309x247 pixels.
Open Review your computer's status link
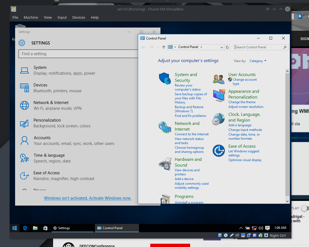click(188, 88)
